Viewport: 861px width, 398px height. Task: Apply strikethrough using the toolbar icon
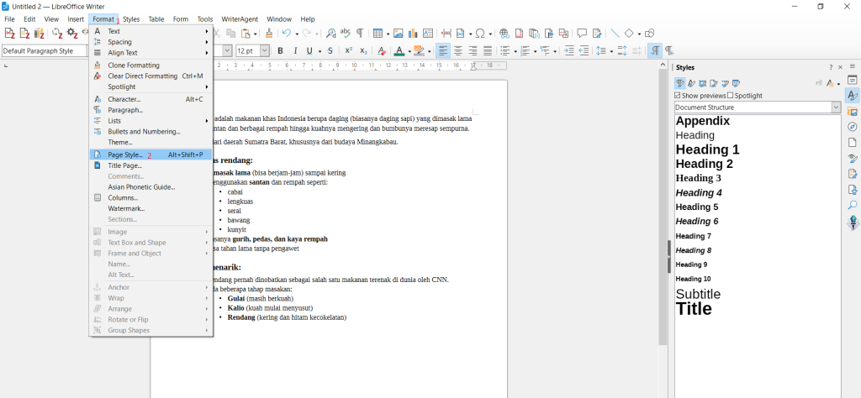(330, 50)
